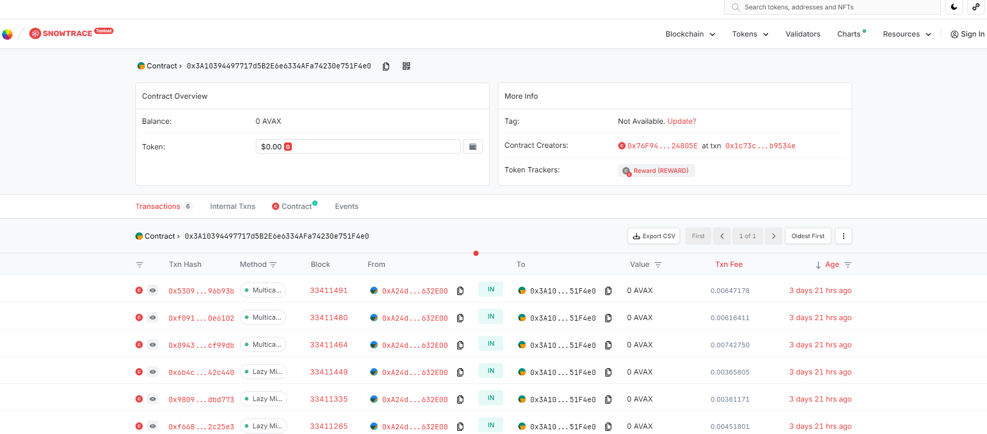Copy From address in row 0xf668...2c25e3
The height and width of the screenshot is (434, 987).
pyautogui.click(x=460, y=427)
